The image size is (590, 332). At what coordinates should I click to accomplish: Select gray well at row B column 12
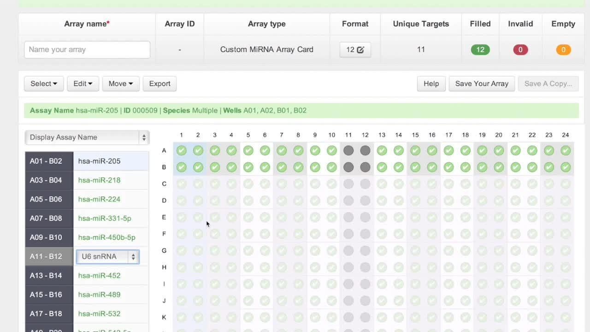(x=365, y=167)
